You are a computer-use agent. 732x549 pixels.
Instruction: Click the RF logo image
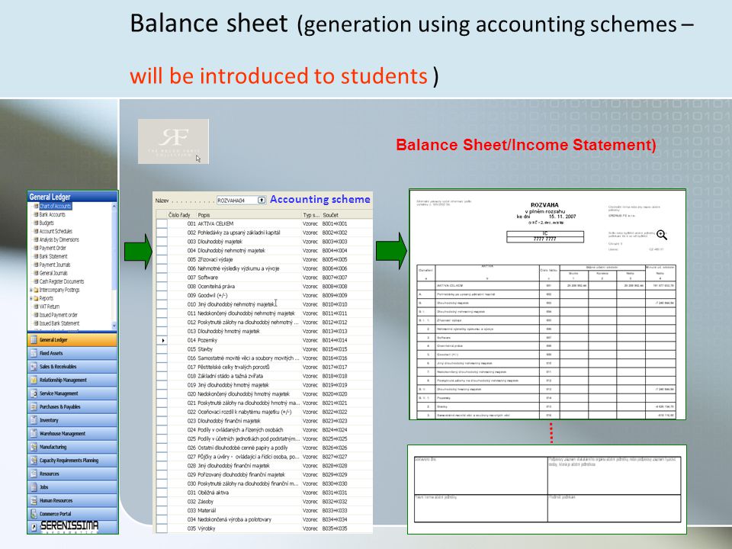click(x=173, y=142)
